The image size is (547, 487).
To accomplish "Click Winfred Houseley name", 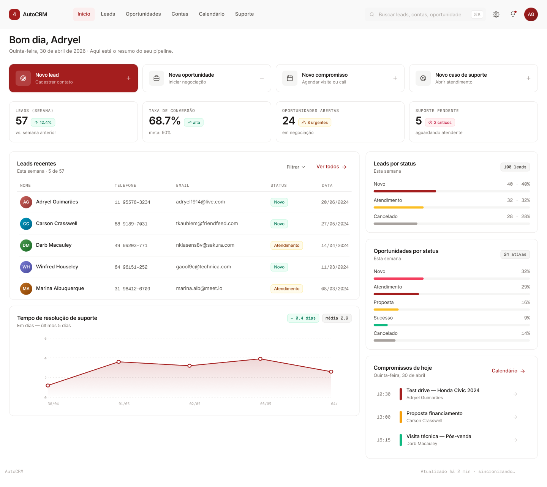I will click(x=57, y=267).
